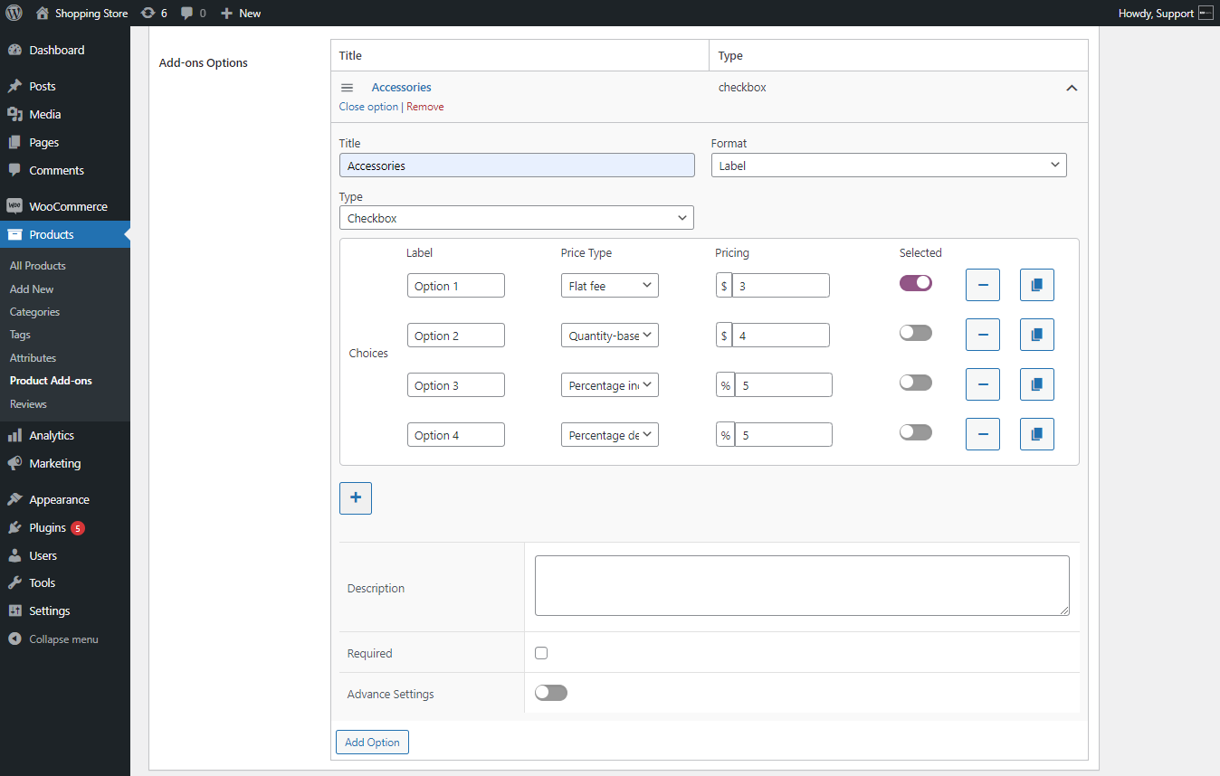The width and height of the screenshot is (1220, 776).
Task: Enable Selected toggle for Option 4
Action: tap(916, 432)
